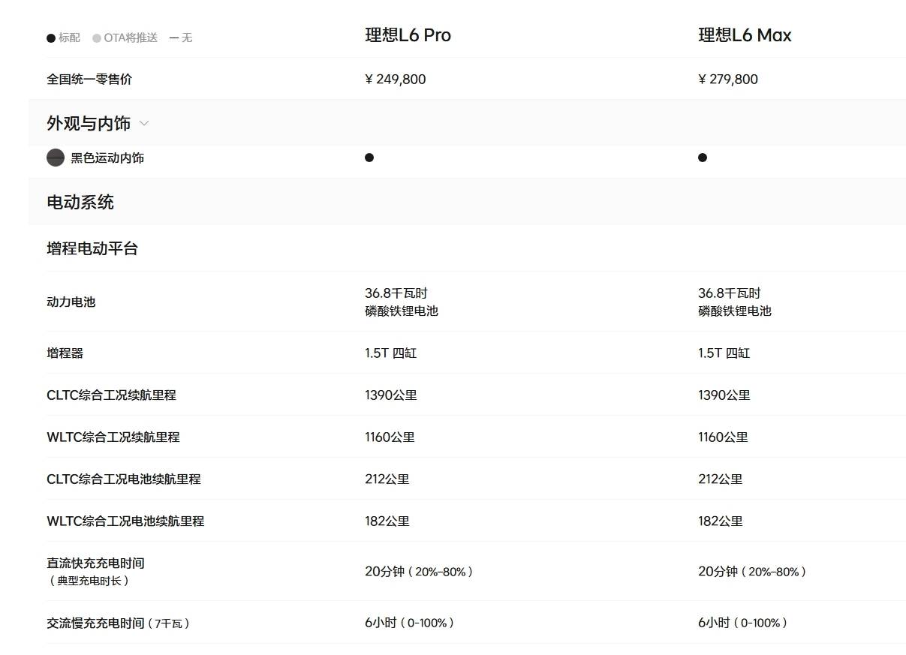Click the 无 legend entry

[181, 38]
